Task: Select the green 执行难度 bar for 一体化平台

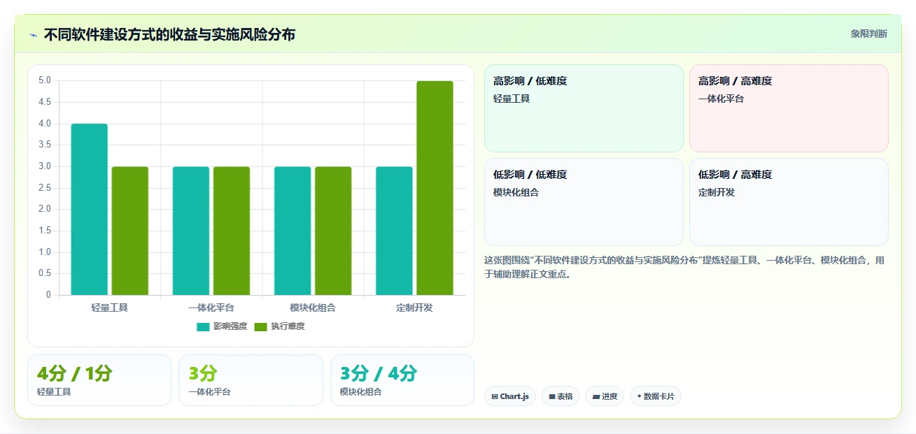Action: pyautogui.click(x=232, y=231)
